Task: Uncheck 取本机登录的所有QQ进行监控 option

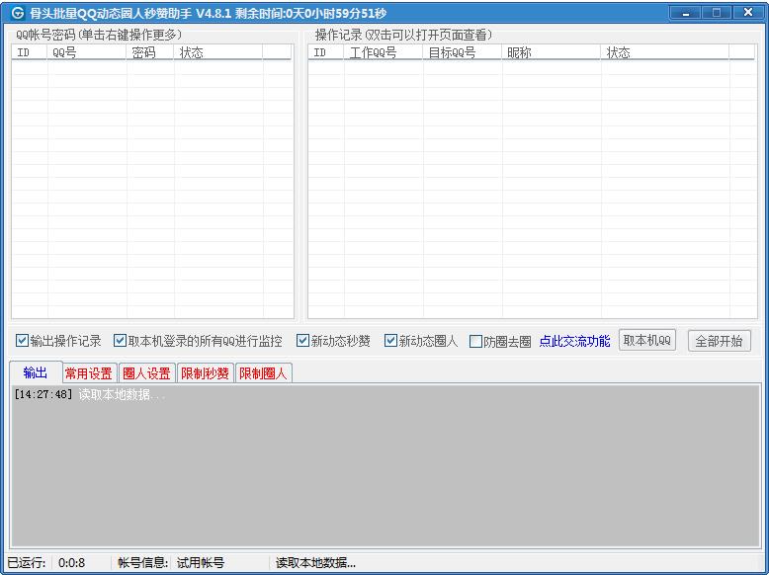Action: coord(121,341)
